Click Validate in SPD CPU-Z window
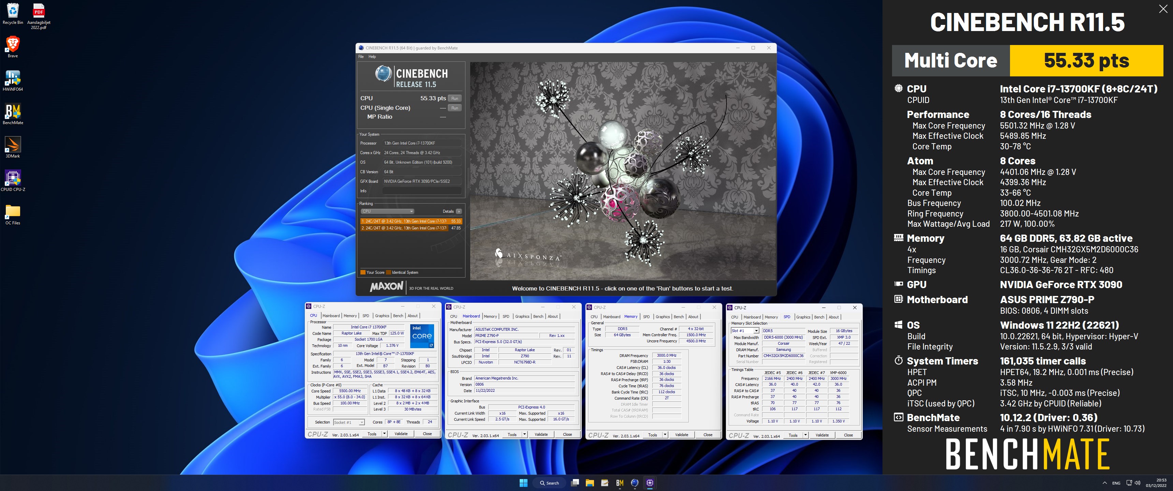The width and height of the screenshot is (1173, 491). click(822, 435)
